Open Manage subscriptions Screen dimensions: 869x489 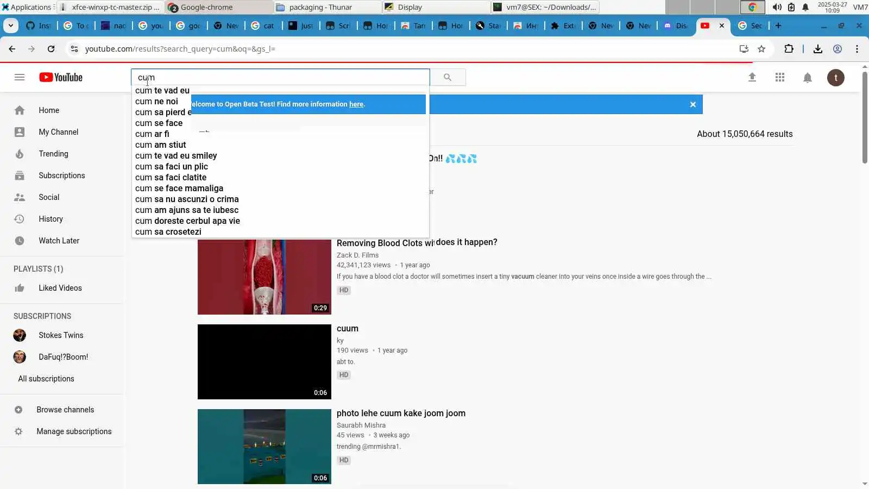click(x=62, y=431)
